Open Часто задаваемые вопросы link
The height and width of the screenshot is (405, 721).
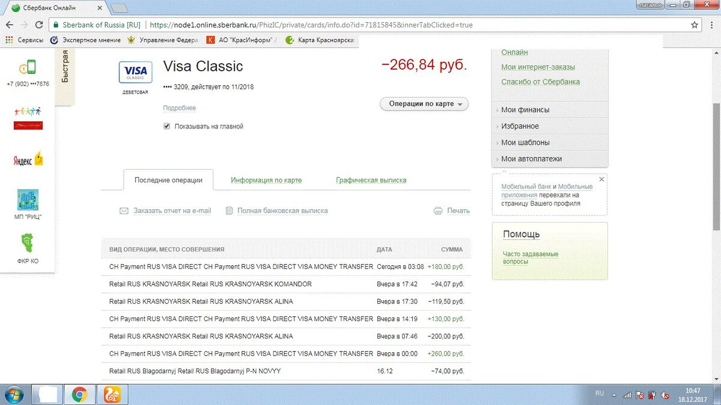tap(530, 258)
